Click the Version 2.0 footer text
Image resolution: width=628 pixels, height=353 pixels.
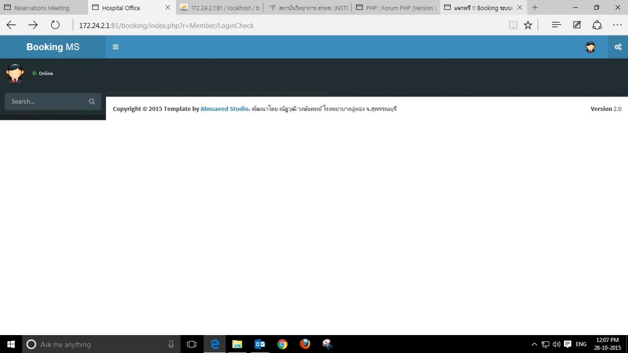pyautogui.click(x=606, y=109)
